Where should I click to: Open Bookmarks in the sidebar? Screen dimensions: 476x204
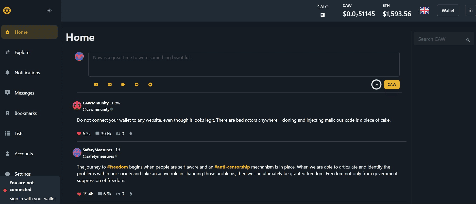point(26,113)
